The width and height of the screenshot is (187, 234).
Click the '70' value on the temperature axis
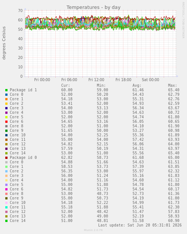tap(20, 11)
